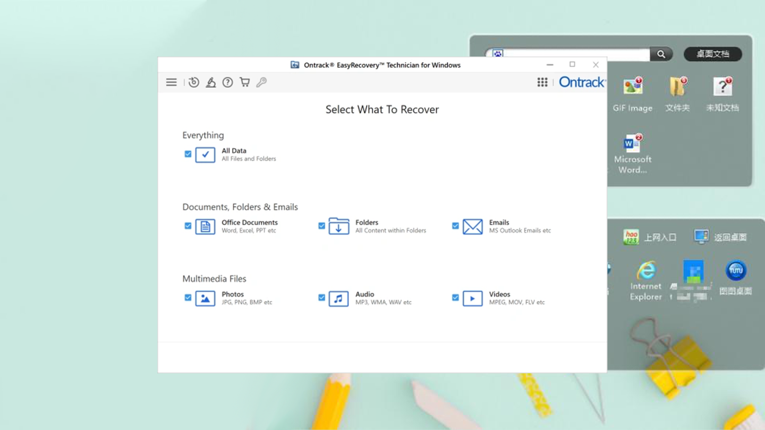
Task: Click the Folders download-arrow icon
Action: click(x=338, y=226)
